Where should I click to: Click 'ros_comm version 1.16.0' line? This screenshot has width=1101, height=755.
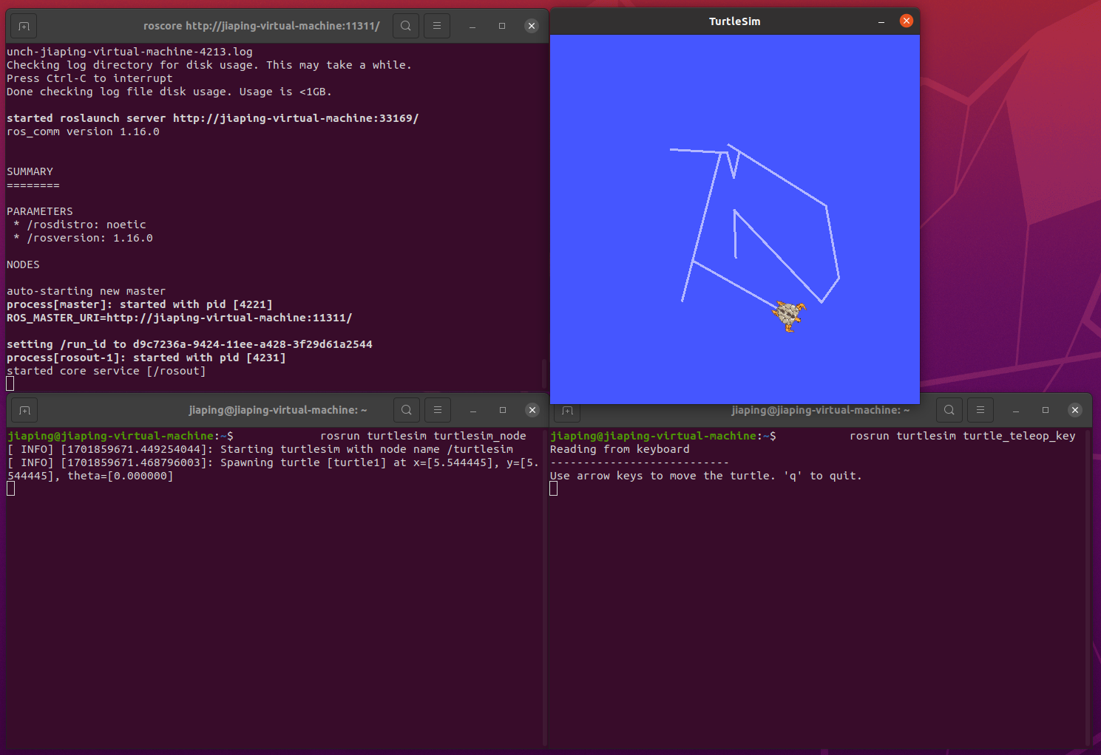(x=83, y=131)
